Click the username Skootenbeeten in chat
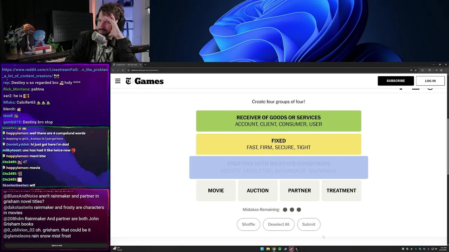The width and height of the screenshot is (449, 252). (x=15, y=185)
